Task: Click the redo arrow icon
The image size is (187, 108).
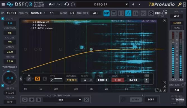Action: click(73, 4)
